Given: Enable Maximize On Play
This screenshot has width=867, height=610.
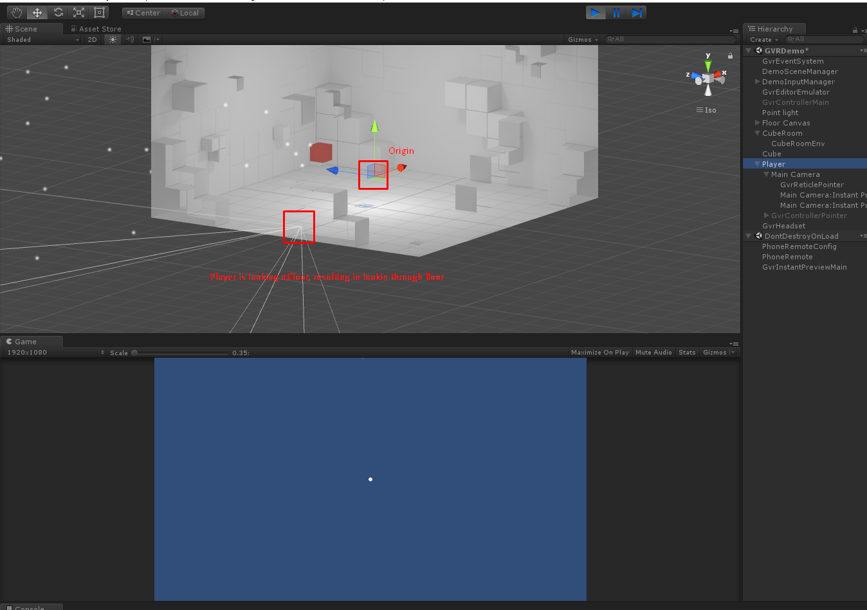Looking at the screenshot, I should (599, 352).
